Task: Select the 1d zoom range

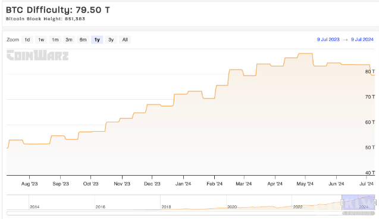Action: point(27,40)
